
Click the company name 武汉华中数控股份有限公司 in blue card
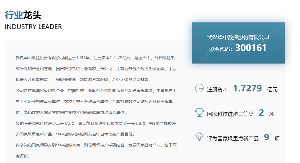pos(238,37)
